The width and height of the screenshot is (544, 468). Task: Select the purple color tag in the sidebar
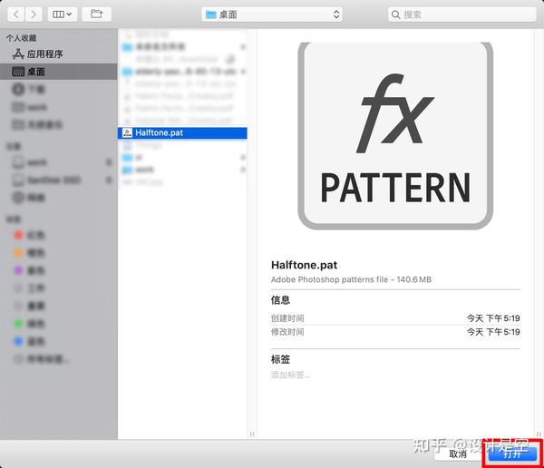click(18, 270)
